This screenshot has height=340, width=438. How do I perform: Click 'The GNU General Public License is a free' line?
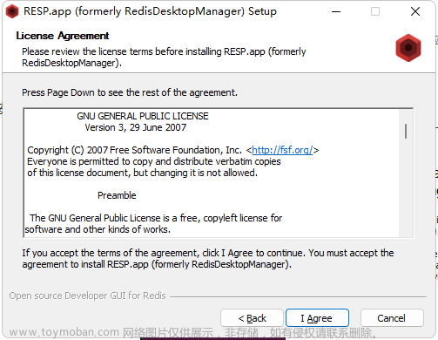point(156,218)
